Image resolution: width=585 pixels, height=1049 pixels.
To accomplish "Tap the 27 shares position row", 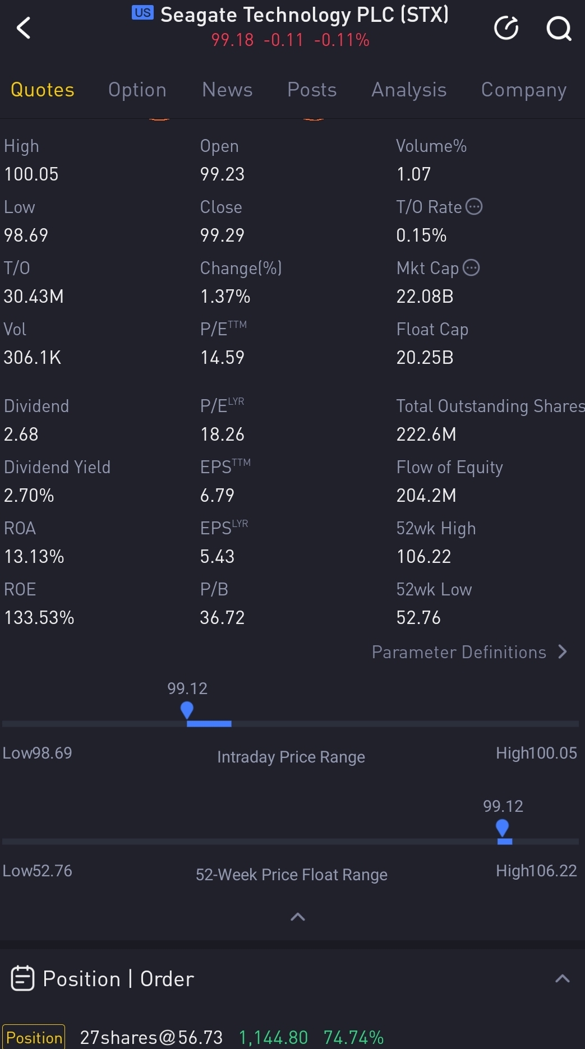I will (231, 1037).
